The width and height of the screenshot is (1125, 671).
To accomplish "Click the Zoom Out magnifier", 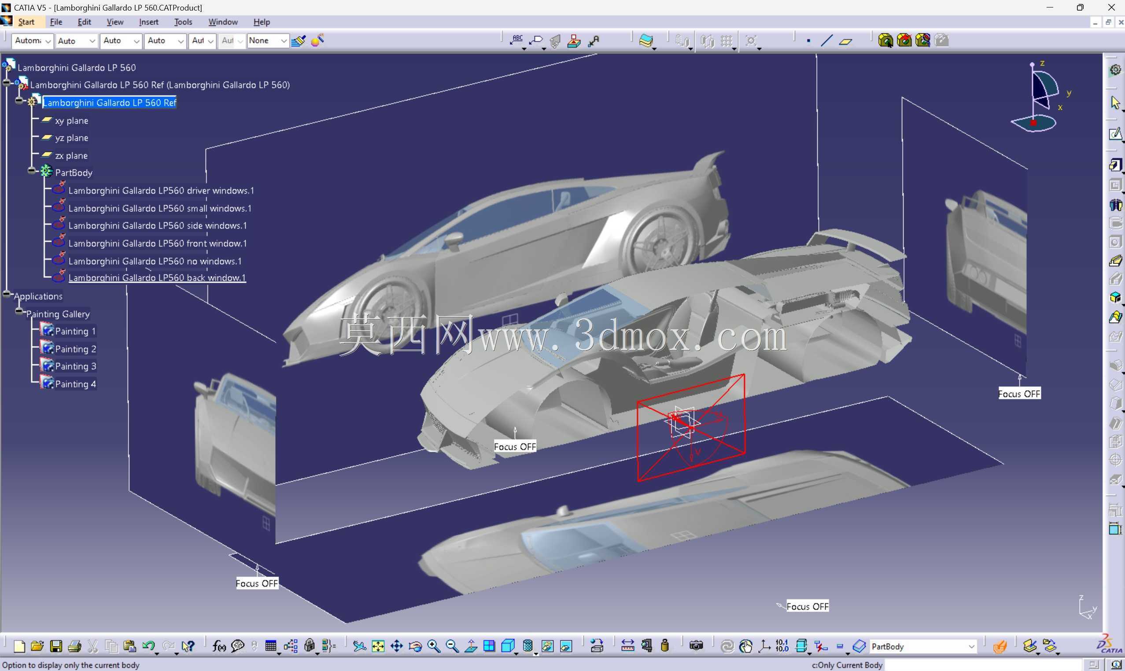I will 452,646.
